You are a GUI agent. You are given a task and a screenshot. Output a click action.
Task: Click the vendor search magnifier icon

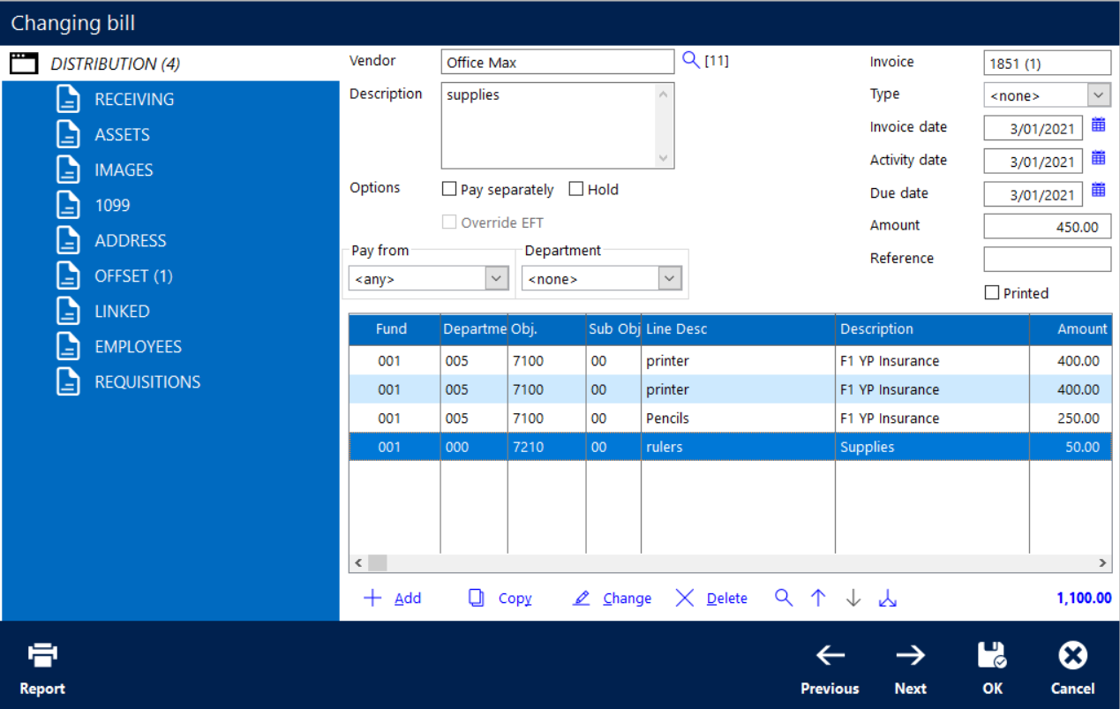691,60
